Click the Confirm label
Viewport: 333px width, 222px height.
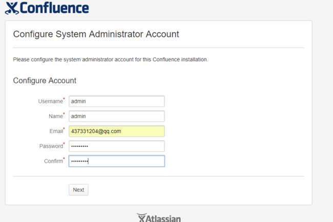click(x=53, y=161)
